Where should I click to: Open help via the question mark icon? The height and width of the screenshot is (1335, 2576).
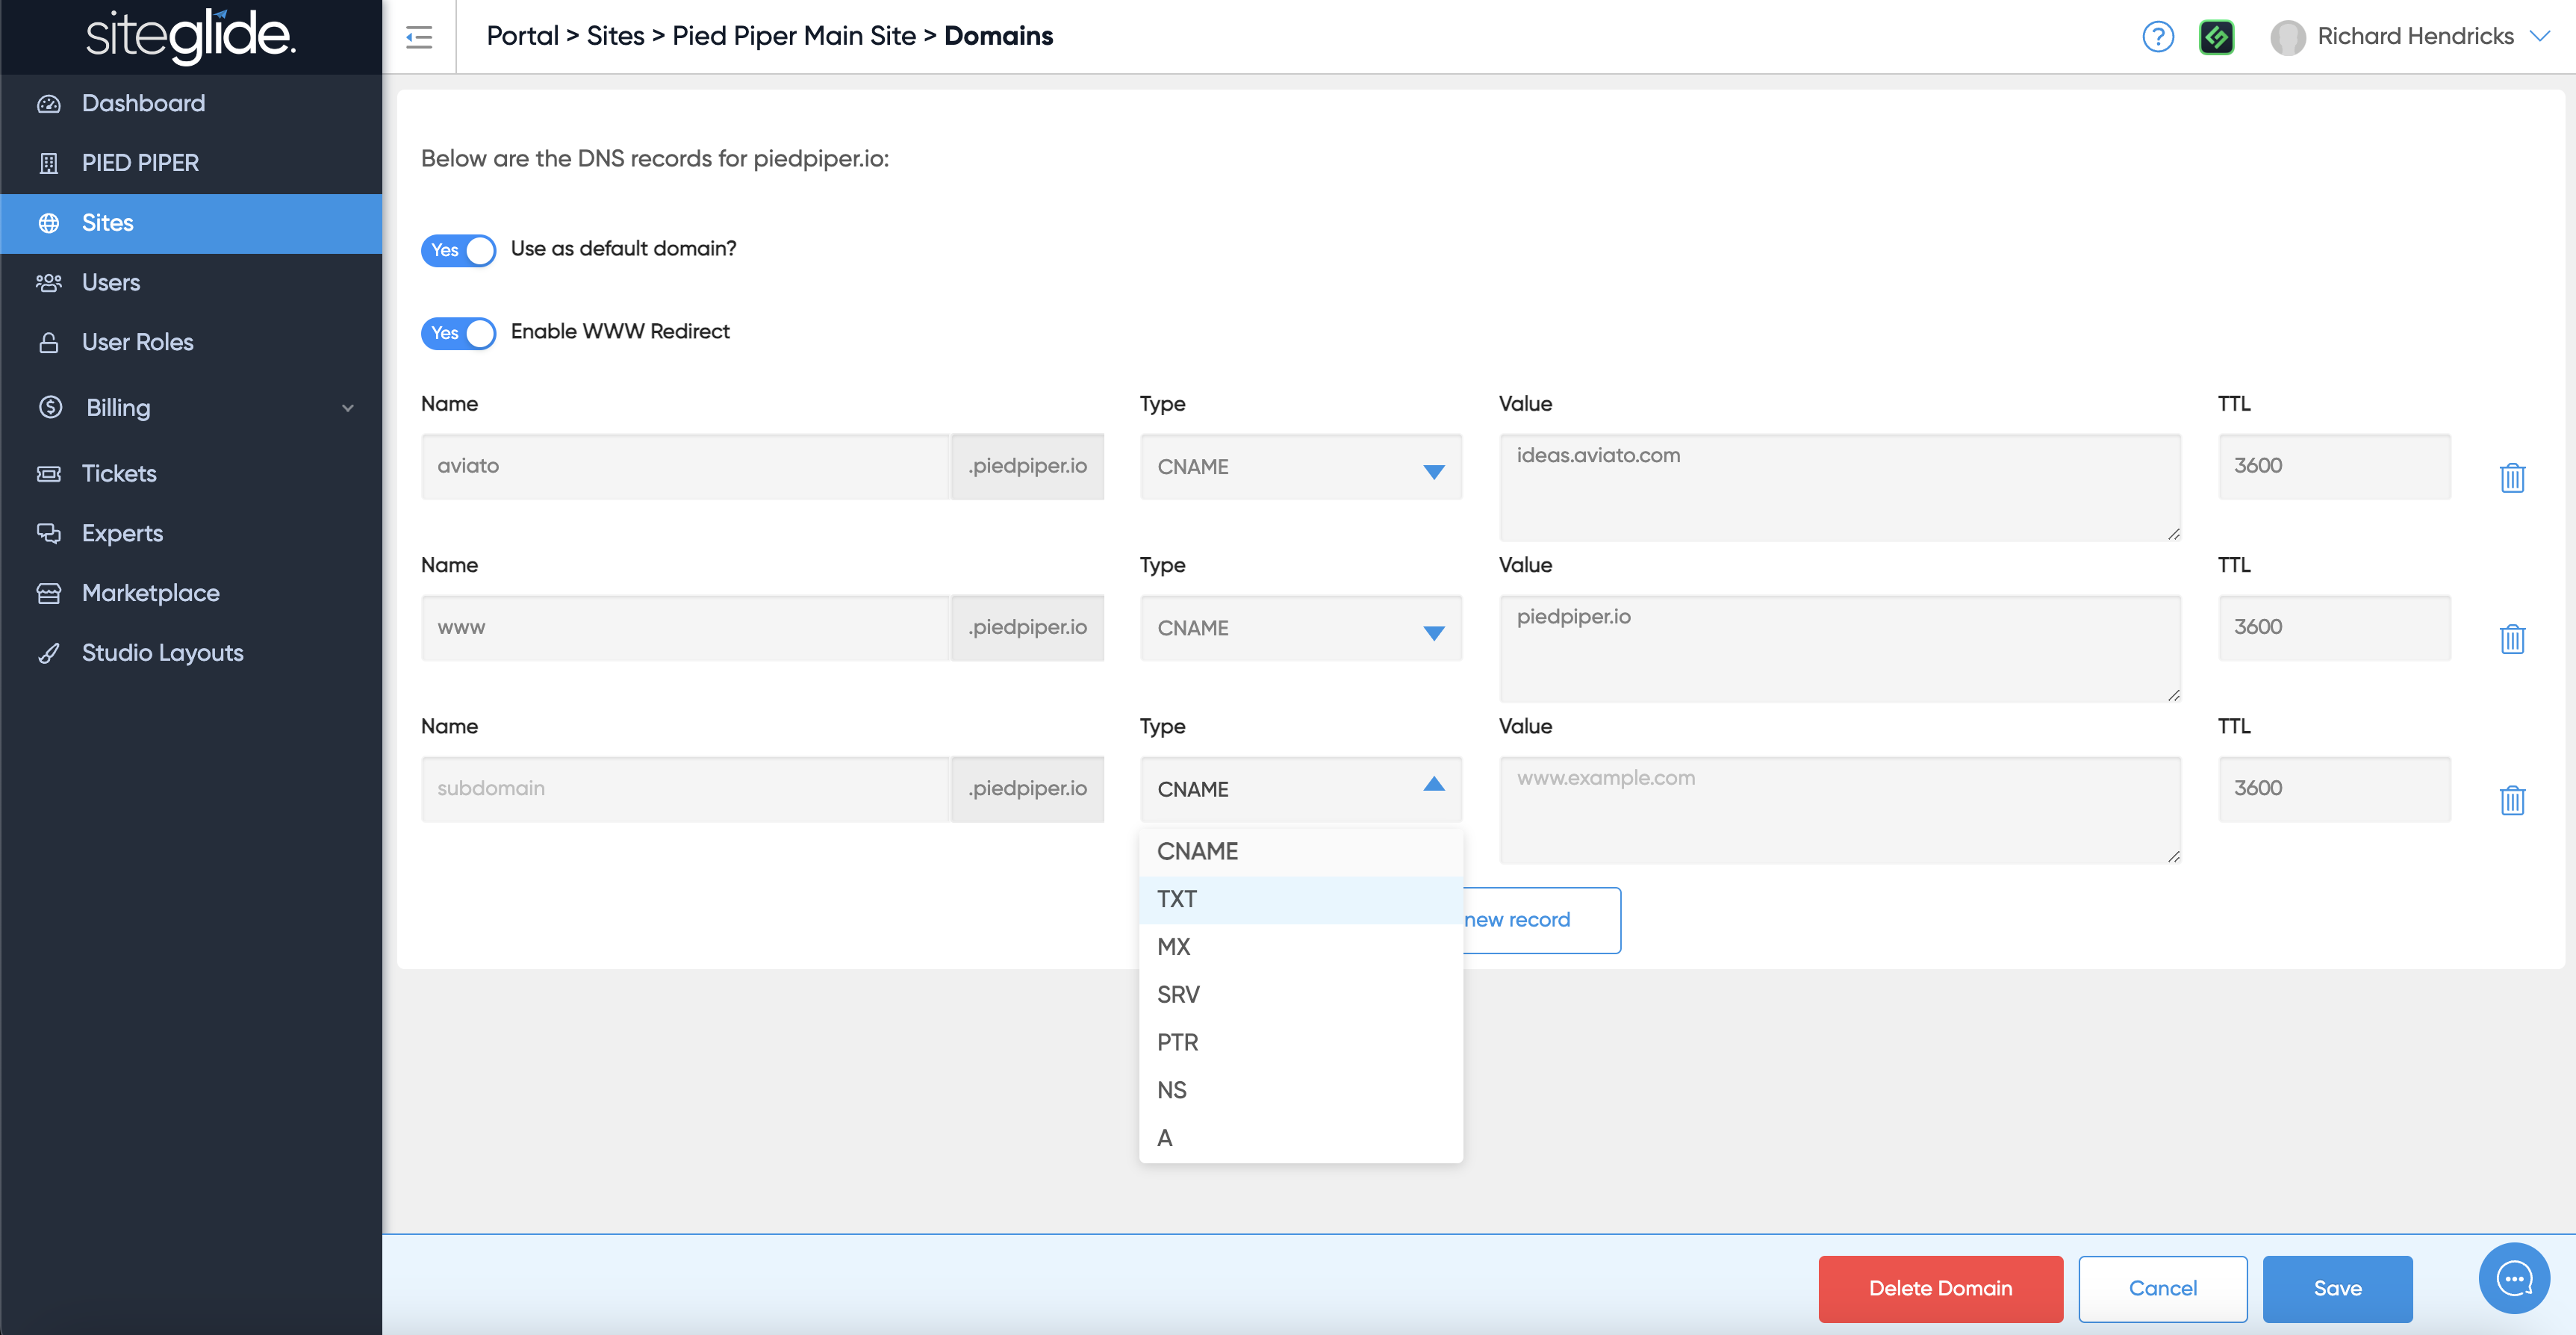(2157, 37)
